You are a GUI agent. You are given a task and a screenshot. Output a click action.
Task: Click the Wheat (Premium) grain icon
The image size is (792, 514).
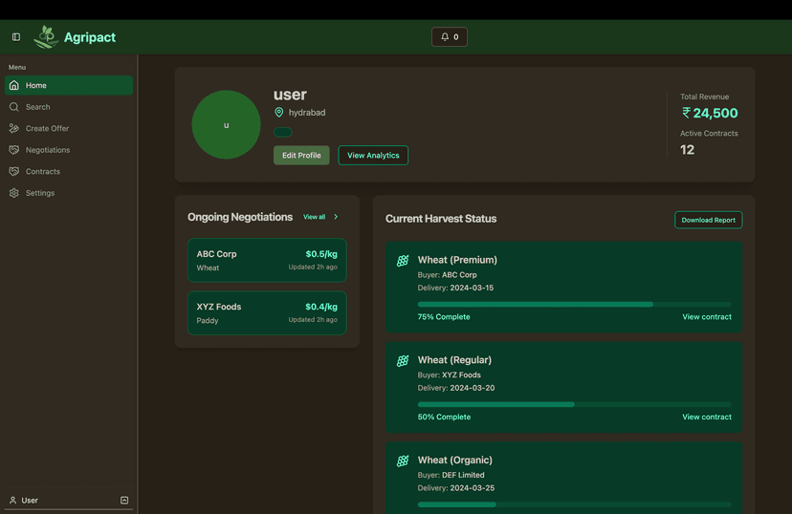pyautogui.click(x=403, y=261)
